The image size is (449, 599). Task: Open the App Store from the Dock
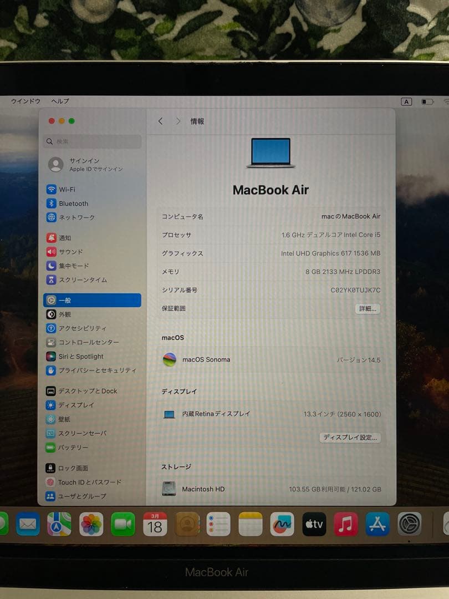tap(378, 523)
